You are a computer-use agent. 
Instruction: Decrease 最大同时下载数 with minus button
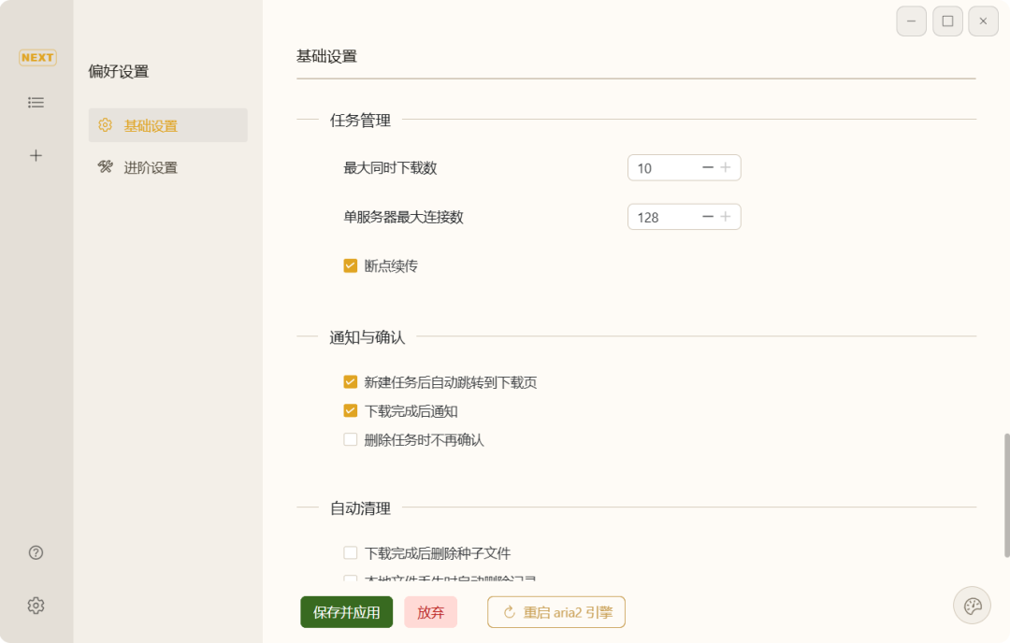click(x=707, y=168)
